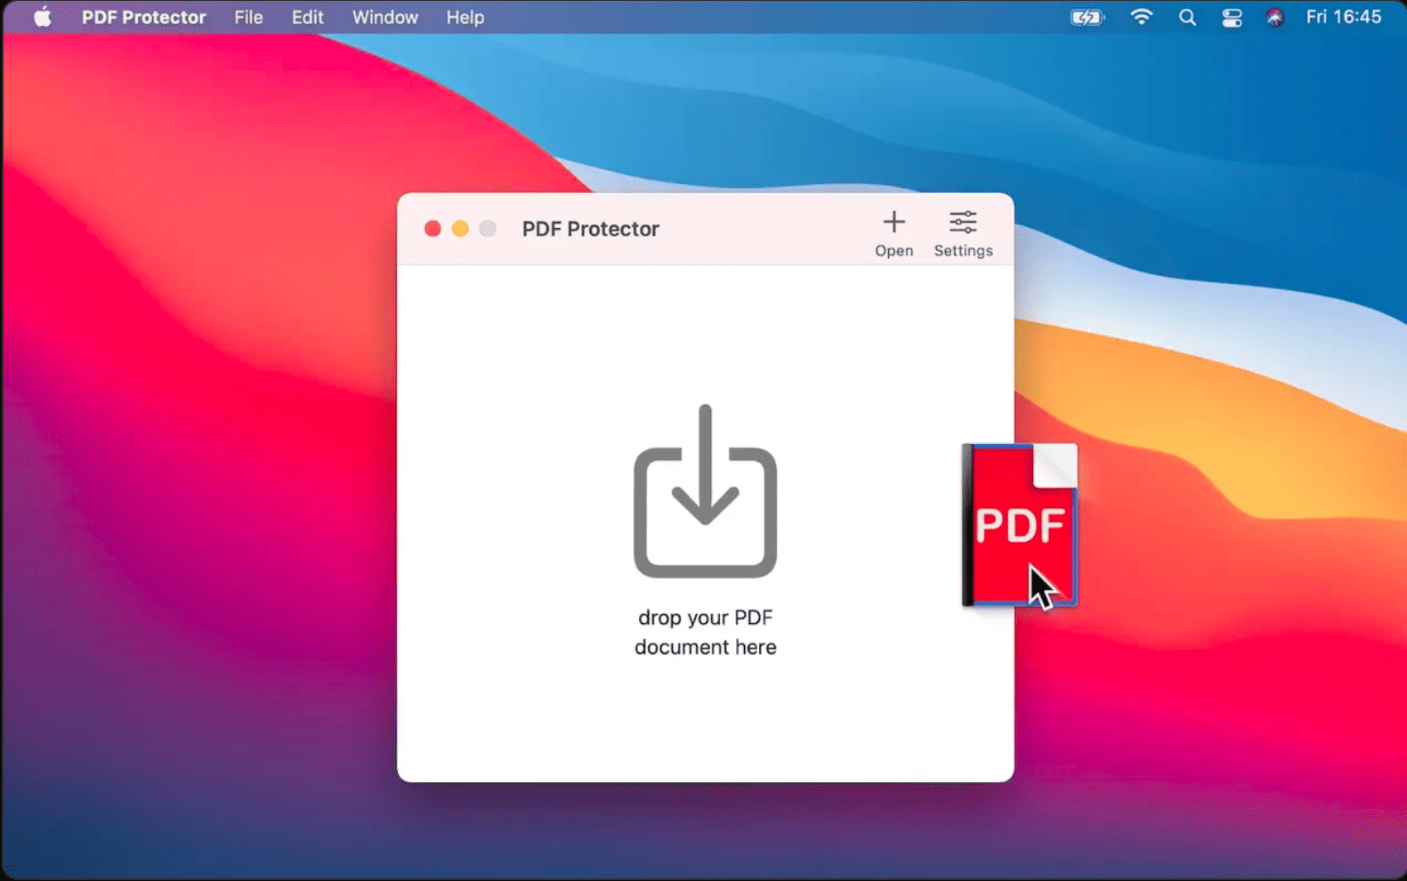Close the PDF Protector window
The height and width of the screenshot is (881, 1407).
[433, 229]
